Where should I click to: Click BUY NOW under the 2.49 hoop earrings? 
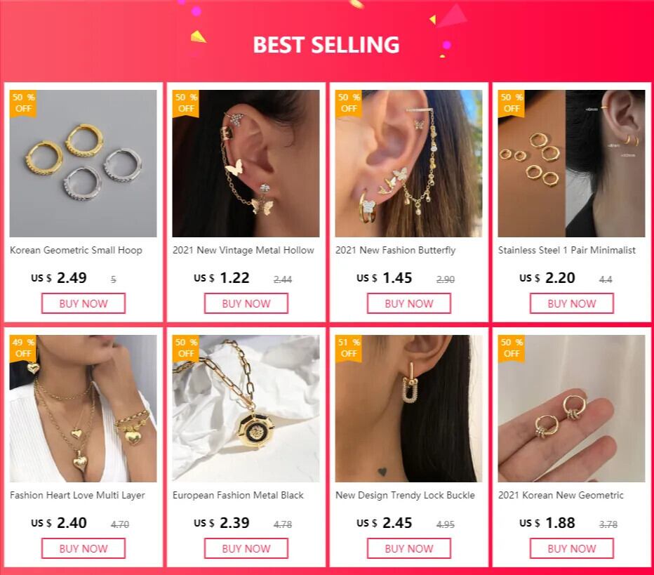(x=84, y=303)
